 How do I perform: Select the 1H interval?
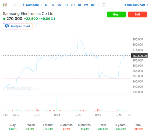click(x=66, y=5)
